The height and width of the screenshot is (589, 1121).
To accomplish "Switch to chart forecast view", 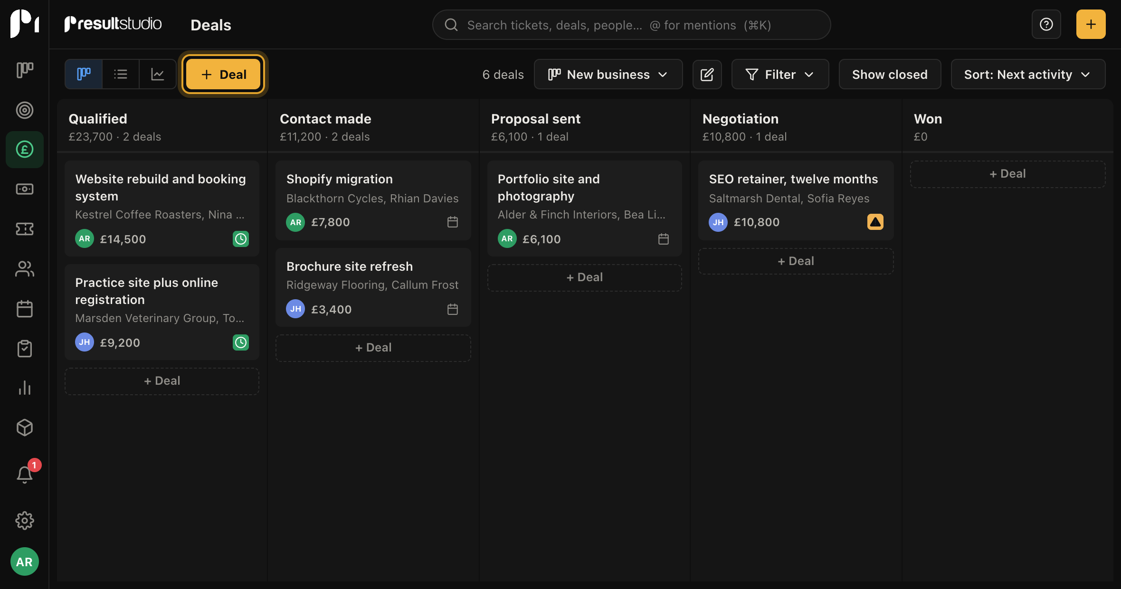I will (157, 74).
